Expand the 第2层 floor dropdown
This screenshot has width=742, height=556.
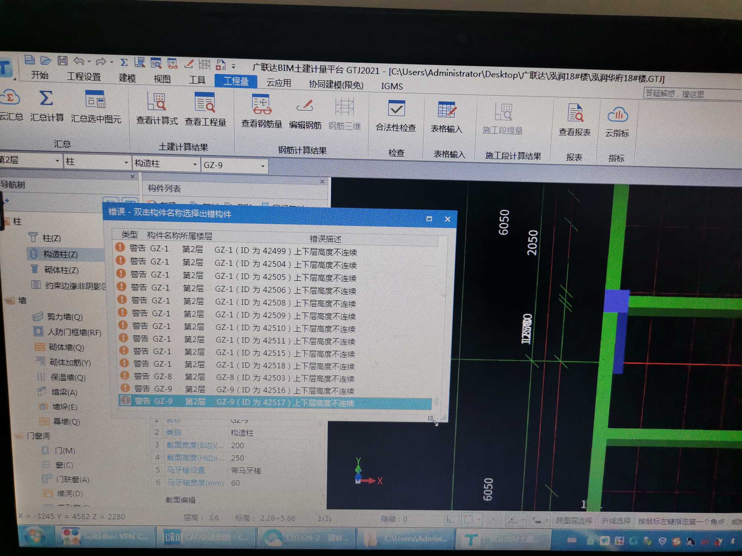pos(57,161)
